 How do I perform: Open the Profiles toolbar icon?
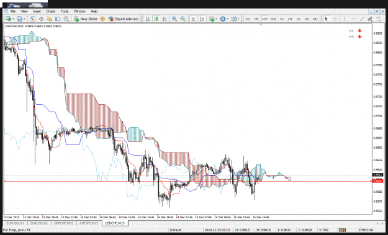[x=19, y=19]
